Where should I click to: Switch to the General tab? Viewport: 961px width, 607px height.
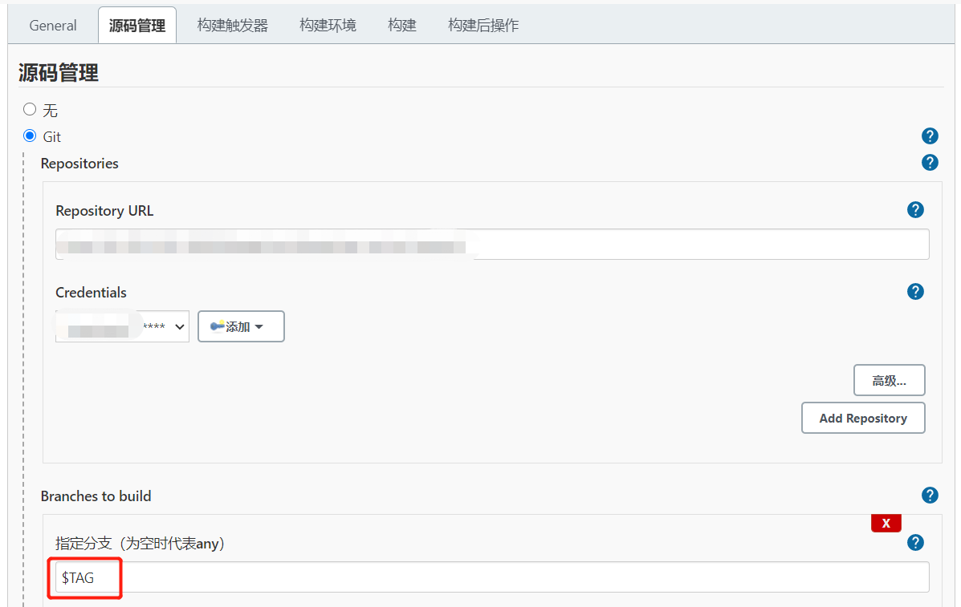click(x=53, y=25)
